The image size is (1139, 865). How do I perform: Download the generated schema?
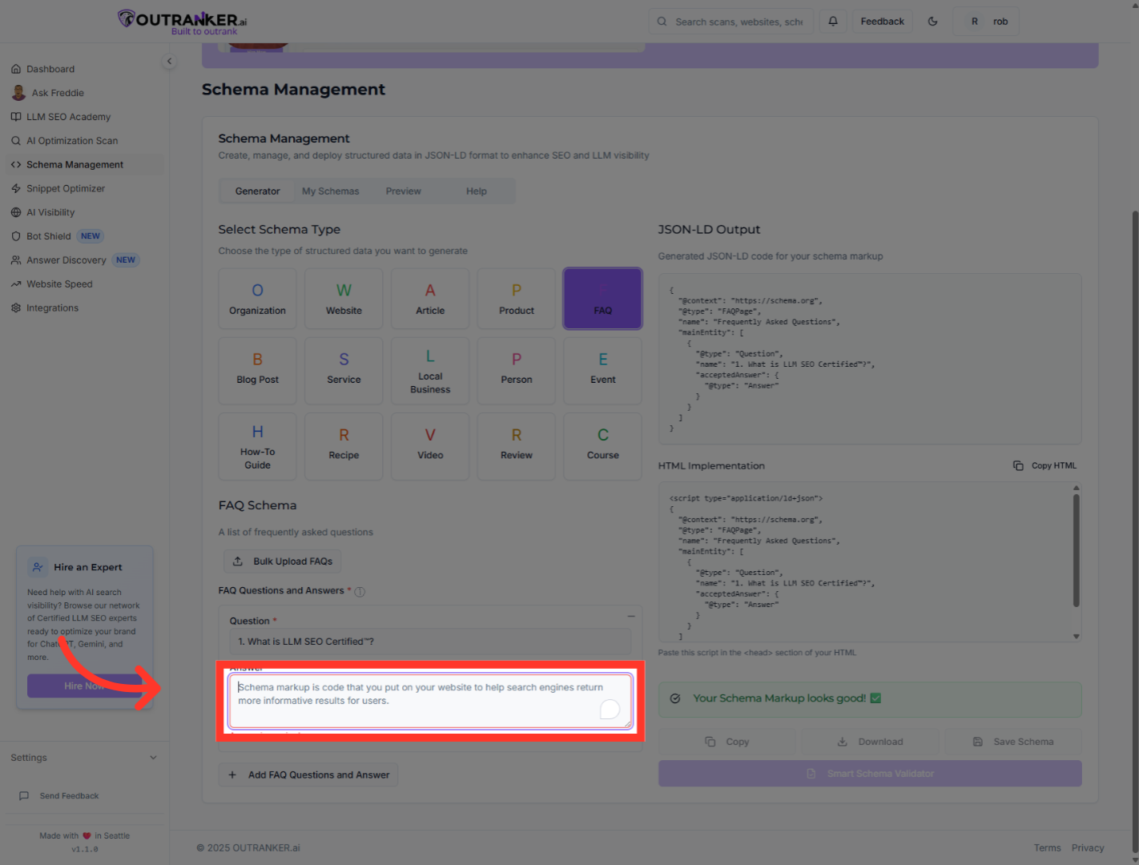click(870, 742)
